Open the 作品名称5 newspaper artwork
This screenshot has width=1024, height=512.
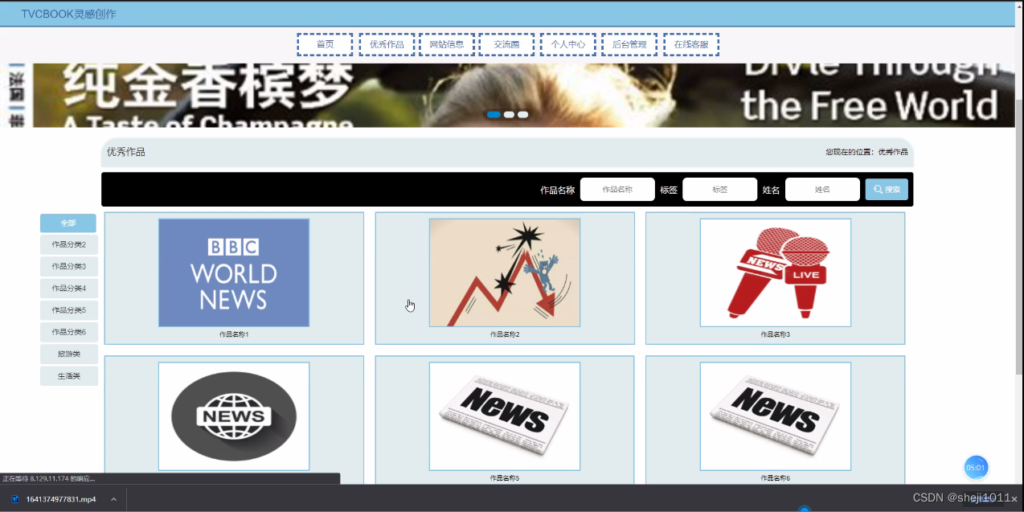pyautogui.click(x=504, y=416)
